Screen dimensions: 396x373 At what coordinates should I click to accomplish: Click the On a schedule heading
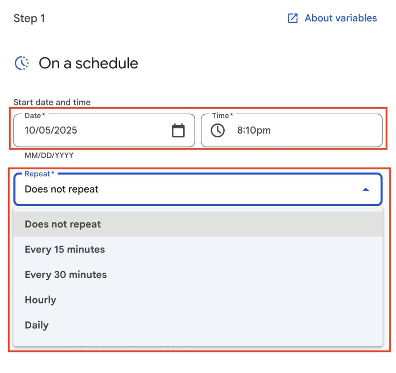88,63
